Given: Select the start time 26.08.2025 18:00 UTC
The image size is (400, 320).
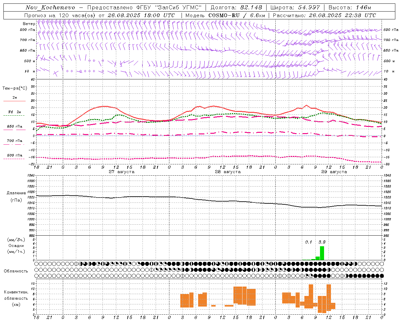Looking at the screenshot, I should [x=141, y=15].
